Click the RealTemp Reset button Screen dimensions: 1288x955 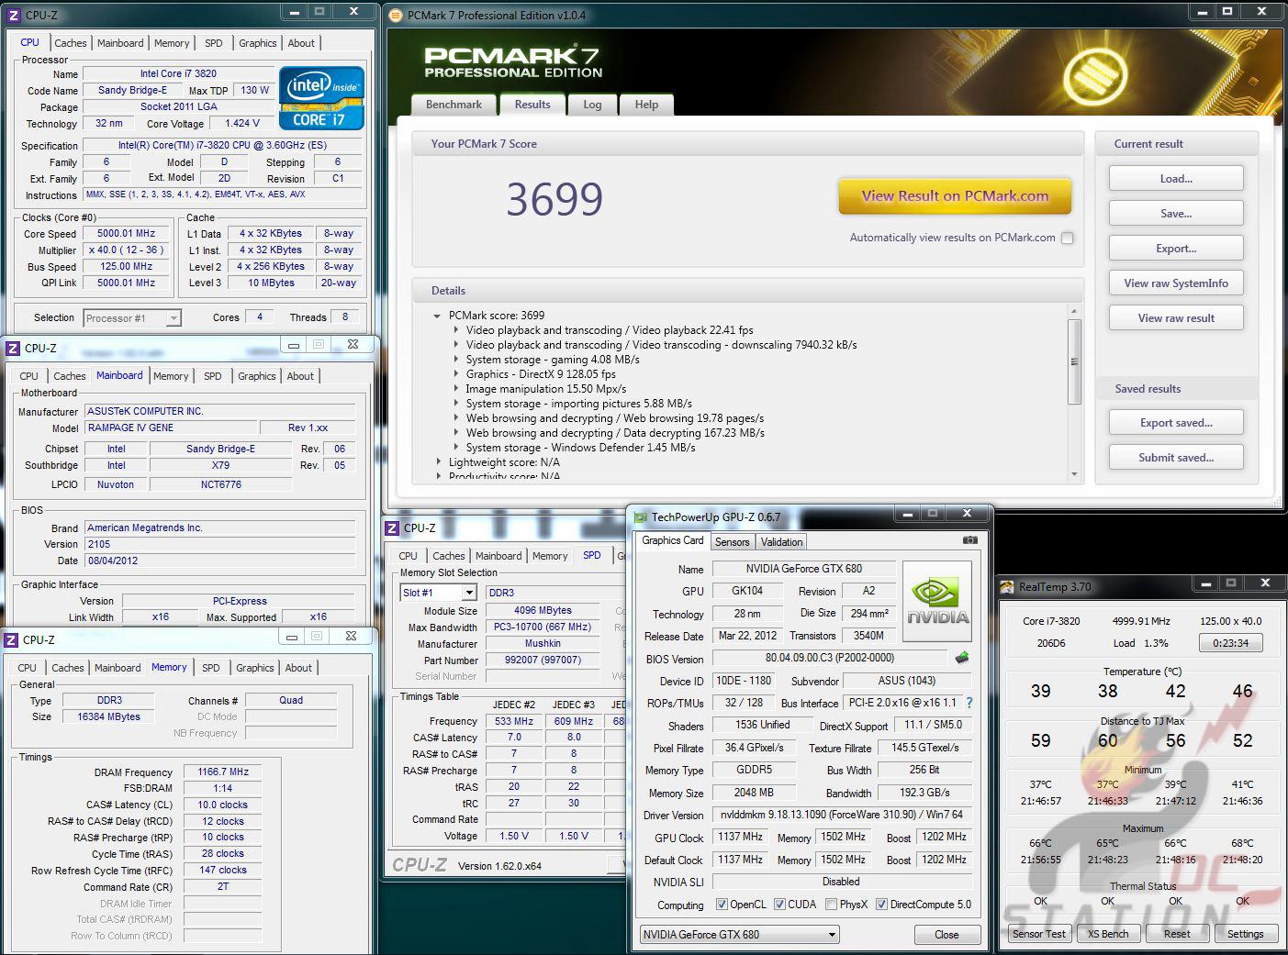point(1177,934)
